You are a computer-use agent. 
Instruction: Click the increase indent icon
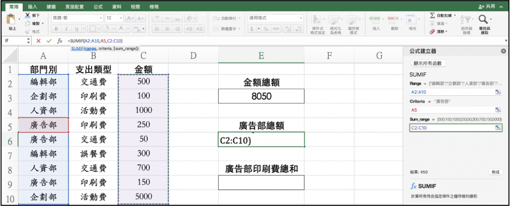click(x=200, y=29)
